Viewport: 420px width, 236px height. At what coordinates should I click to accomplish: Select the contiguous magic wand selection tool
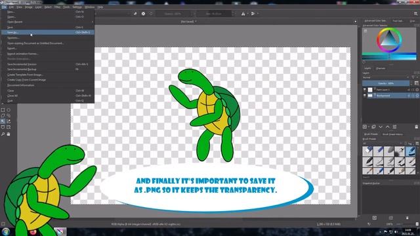point(3,121)
